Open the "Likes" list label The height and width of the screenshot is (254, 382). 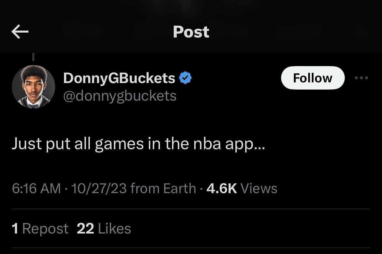coord(114,229)
